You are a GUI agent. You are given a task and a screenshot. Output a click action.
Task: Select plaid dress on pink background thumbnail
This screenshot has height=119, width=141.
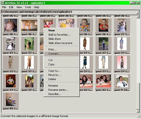(x=122, y=62)
